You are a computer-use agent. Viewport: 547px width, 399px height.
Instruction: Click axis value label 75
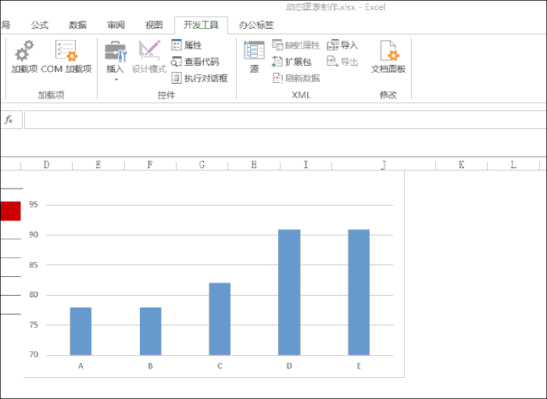(34, 325)
